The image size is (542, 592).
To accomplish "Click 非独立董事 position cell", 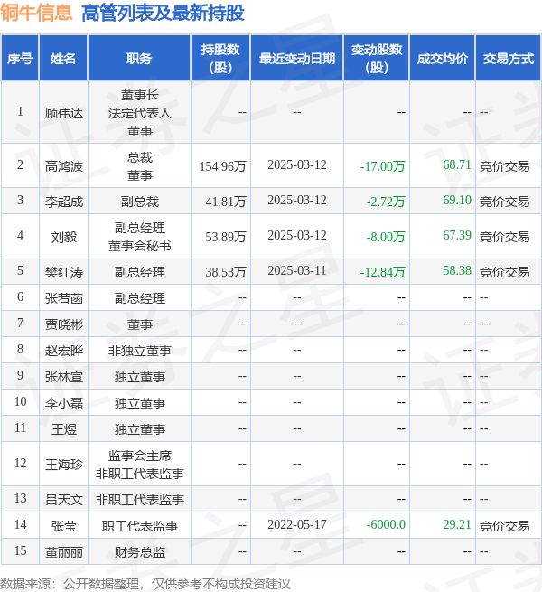I will [140, 351].
